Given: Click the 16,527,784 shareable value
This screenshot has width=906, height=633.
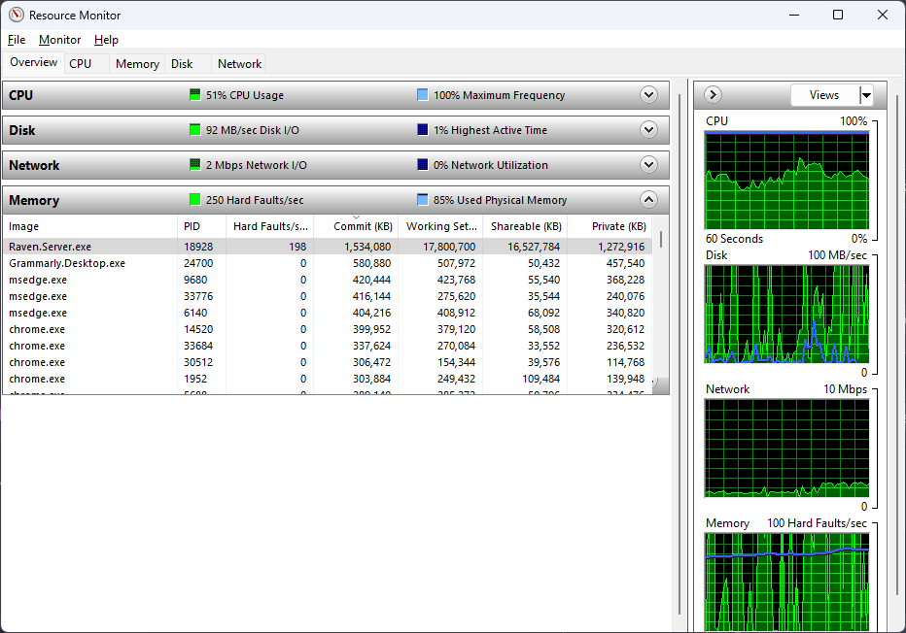Looking at the screenshot, I should coord(534,247).
